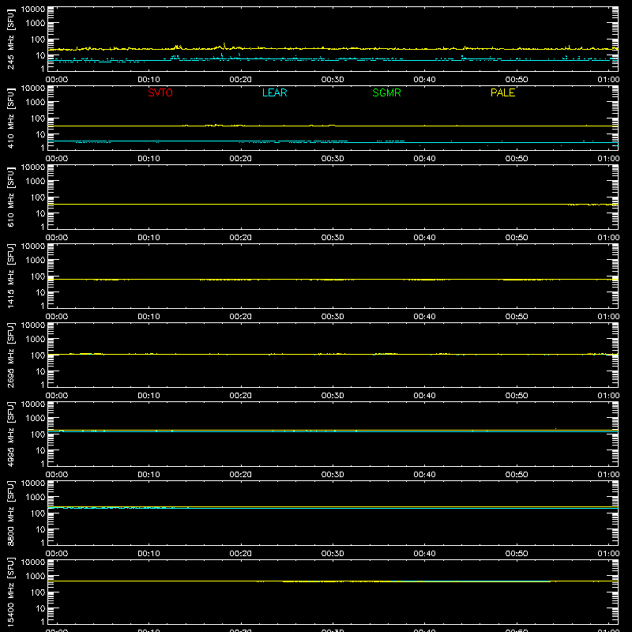The image size is (632, 632).
Task: Select the 15400 MHz [SFU] axis title
Action: (11, 592)
